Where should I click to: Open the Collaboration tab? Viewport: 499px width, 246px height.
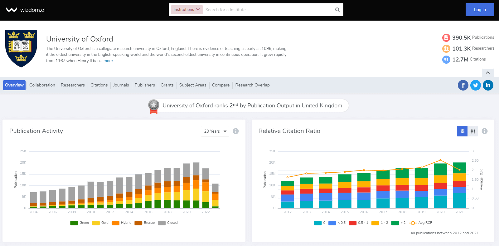(x=42, y=85)
